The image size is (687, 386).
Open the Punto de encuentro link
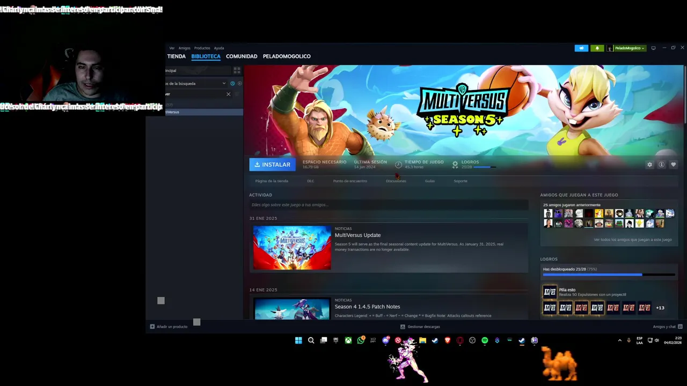(350, 181)
